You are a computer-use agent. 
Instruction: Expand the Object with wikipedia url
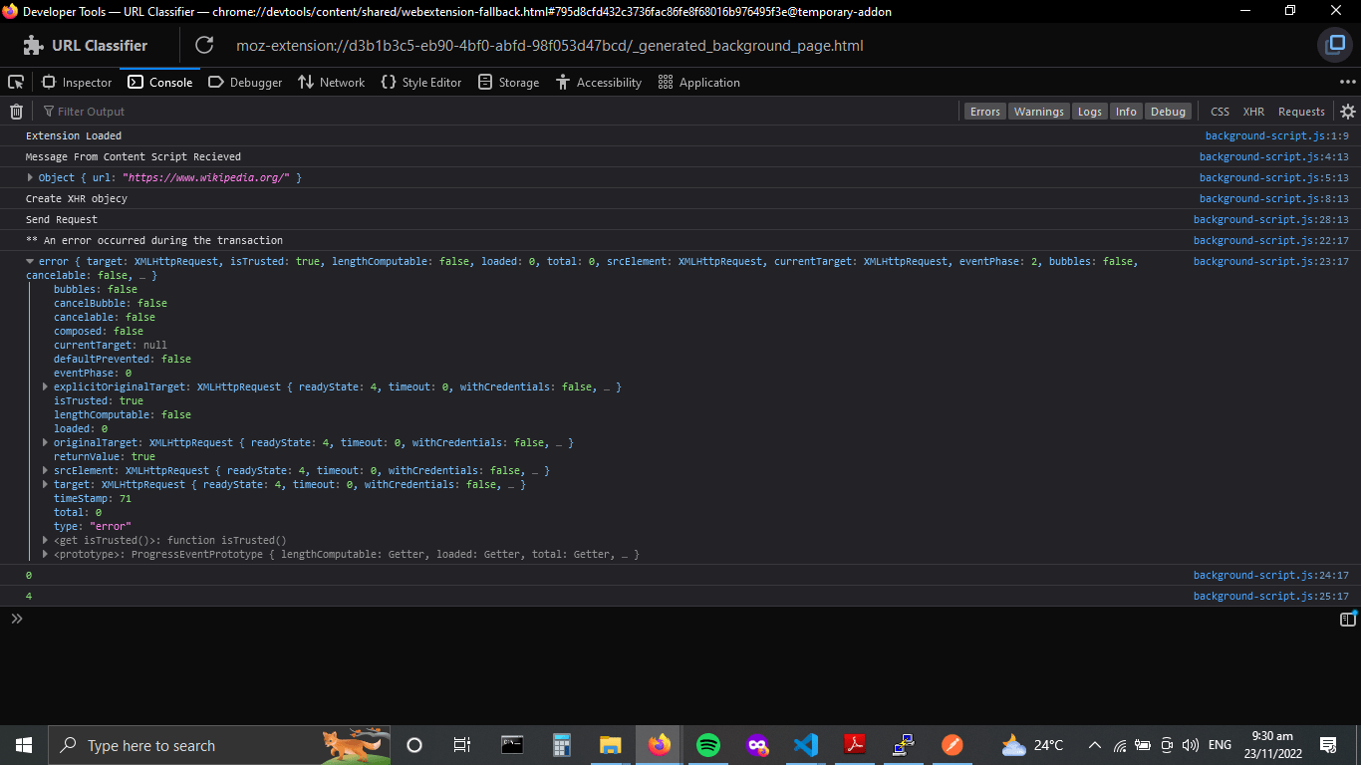pyautogui.click(x=30, y=177)
